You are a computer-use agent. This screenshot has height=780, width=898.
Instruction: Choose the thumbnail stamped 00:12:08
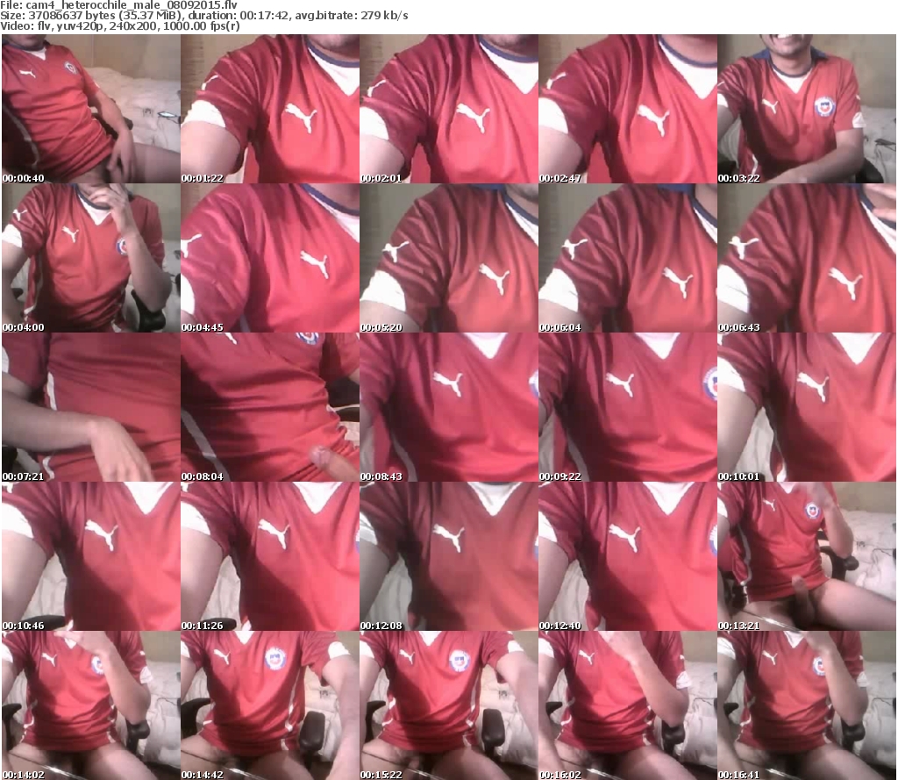pos(449,556)
